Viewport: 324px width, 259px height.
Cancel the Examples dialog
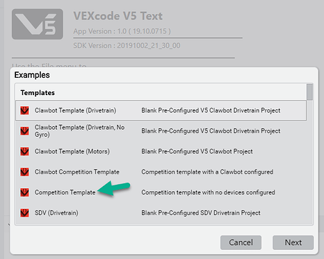241,242
